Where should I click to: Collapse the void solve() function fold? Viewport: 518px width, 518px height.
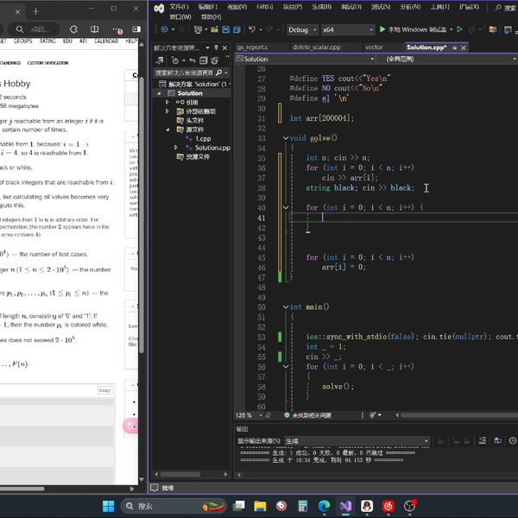coord(286,137)
